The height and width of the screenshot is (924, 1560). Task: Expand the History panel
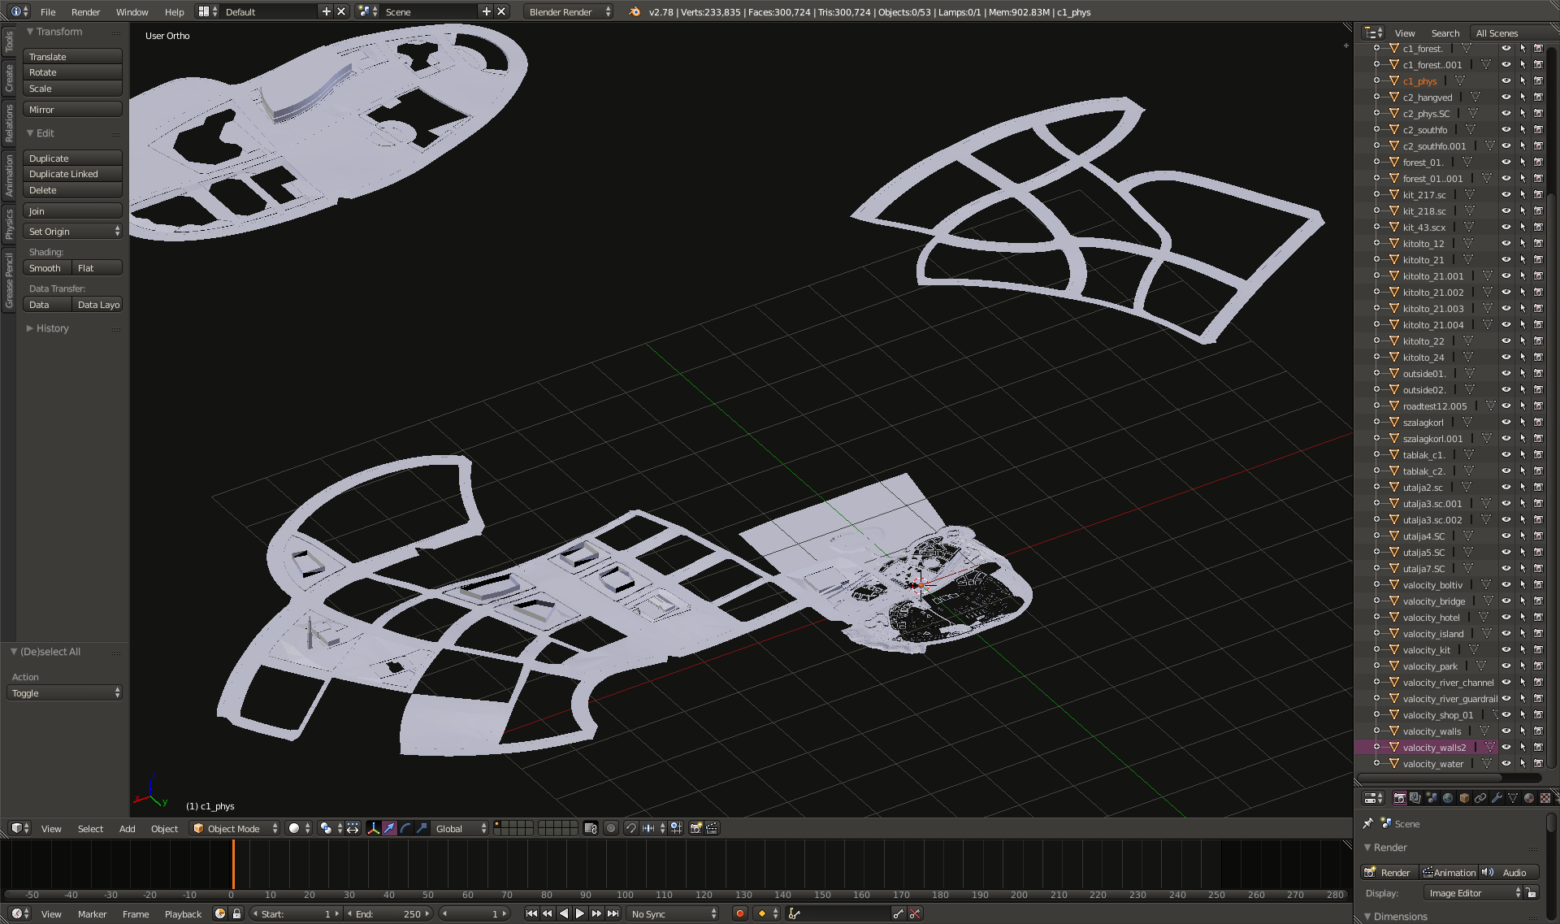[x=52, y=328]
